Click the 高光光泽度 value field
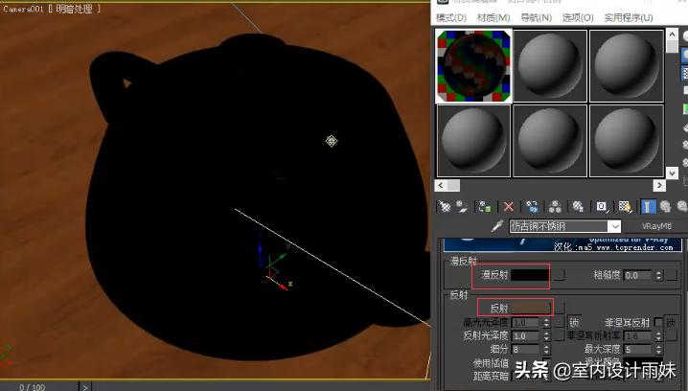688x391 pixels. (526, 323)
